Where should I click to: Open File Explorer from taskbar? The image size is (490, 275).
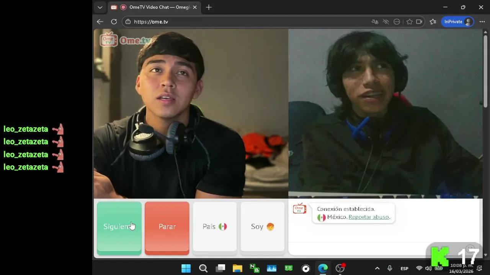[x=237, y=269]
